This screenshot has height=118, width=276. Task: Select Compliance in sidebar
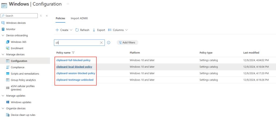point(18,67)
